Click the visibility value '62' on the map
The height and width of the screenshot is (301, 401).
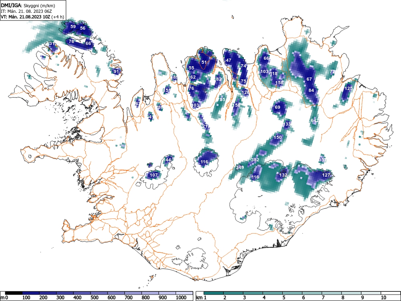tap(193, 77)
